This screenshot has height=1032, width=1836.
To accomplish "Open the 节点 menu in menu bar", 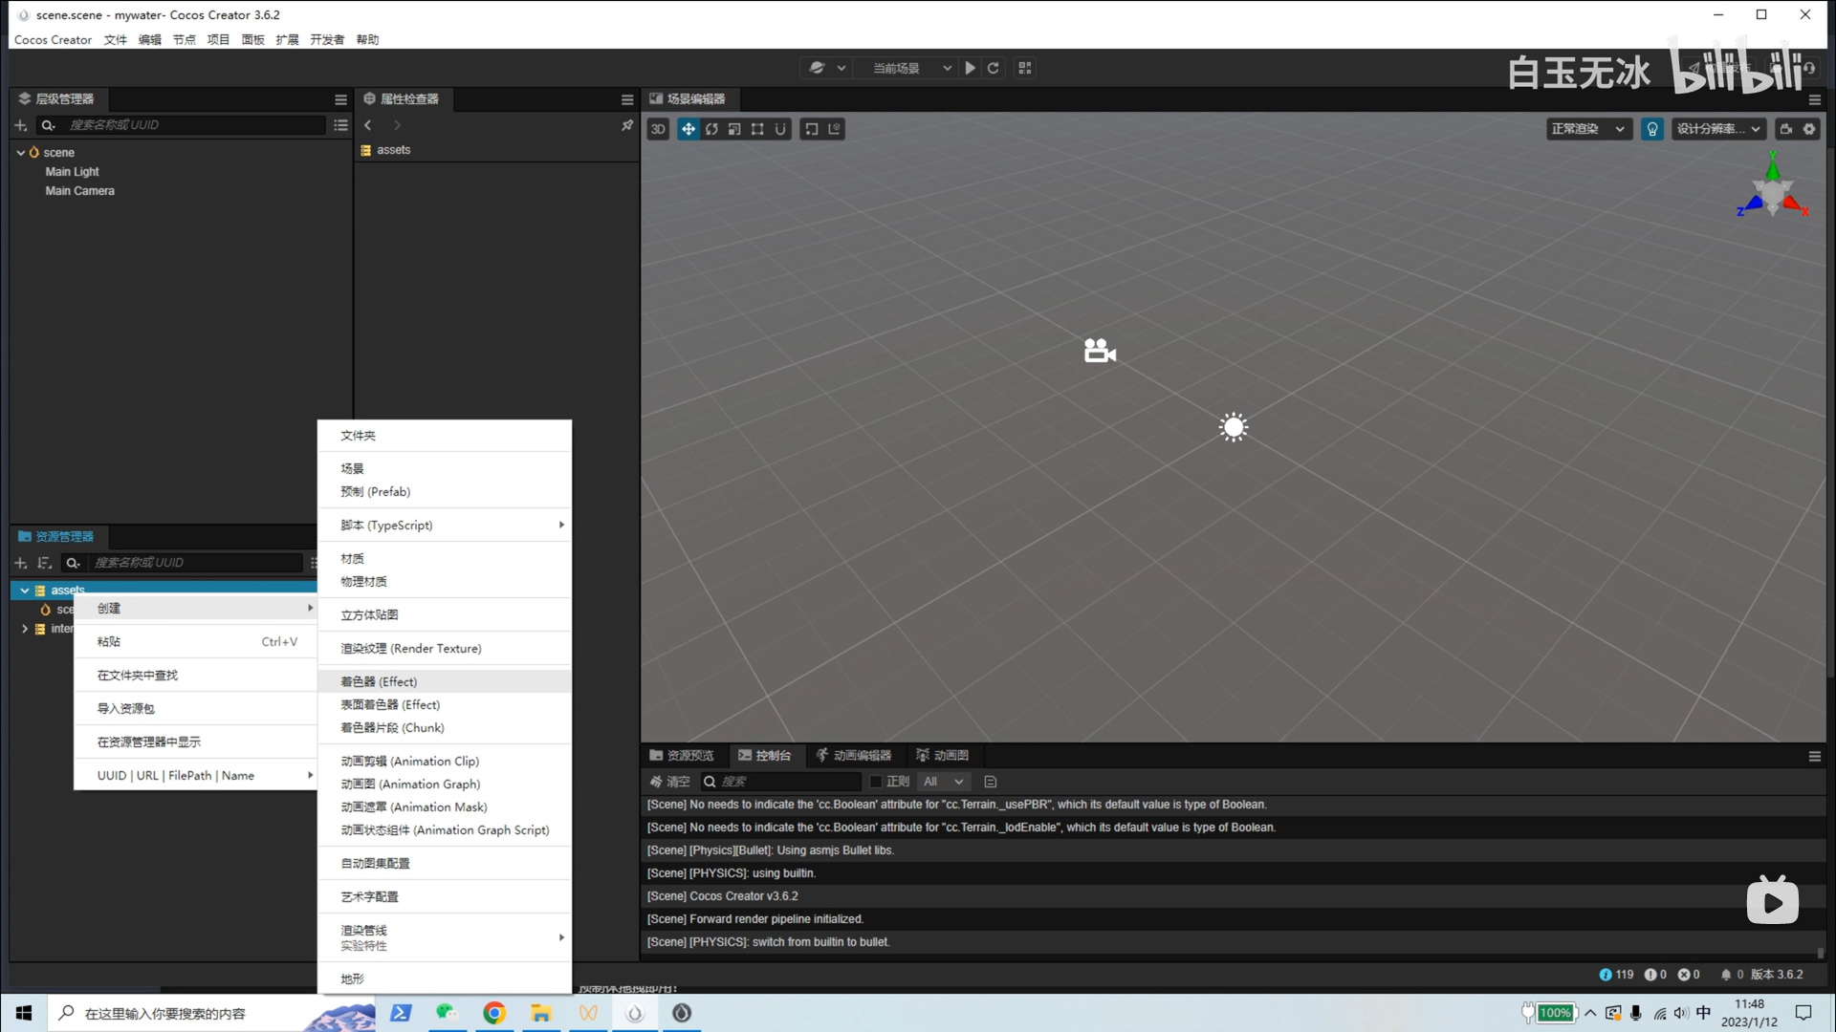I will click(184, 39).
